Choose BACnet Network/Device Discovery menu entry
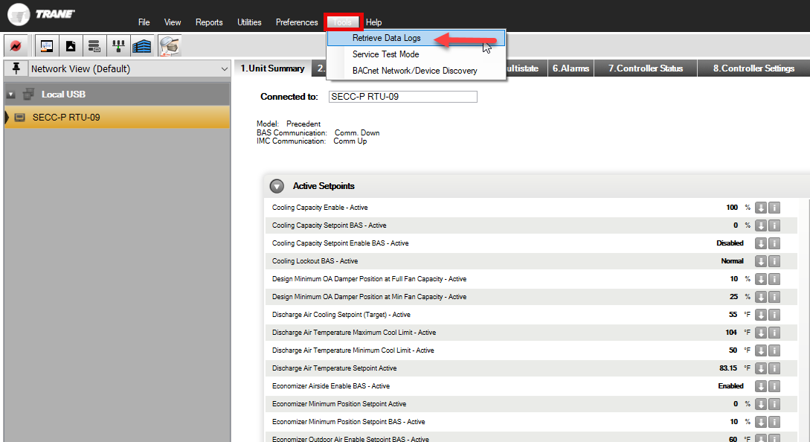 click(417, 71)
